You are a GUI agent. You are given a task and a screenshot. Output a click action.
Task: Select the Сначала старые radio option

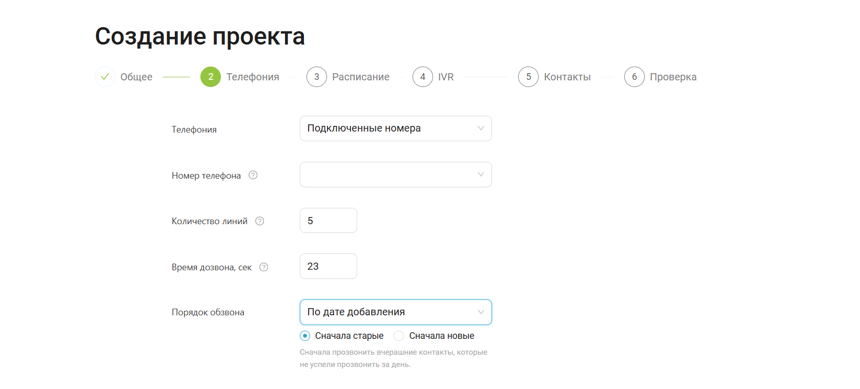(305, 336)
